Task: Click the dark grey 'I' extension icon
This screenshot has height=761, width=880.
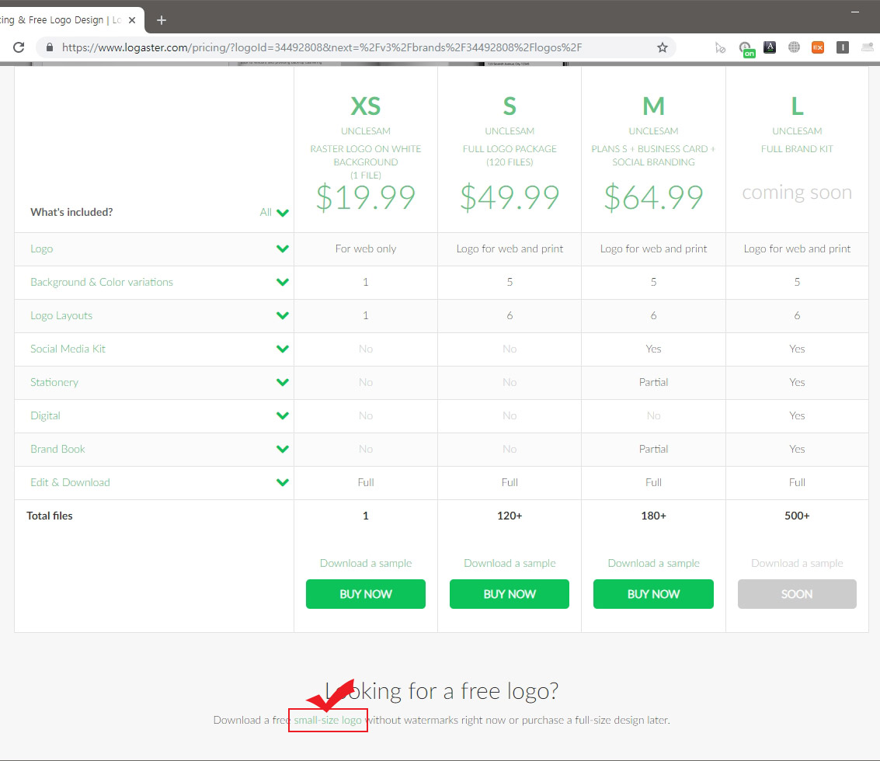Action: (x=843, y=47)
